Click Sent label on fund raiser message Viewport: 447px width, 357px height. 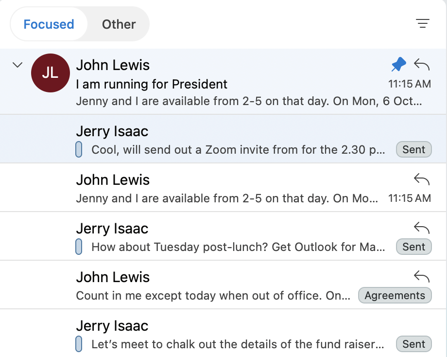(x=413, y=344)
